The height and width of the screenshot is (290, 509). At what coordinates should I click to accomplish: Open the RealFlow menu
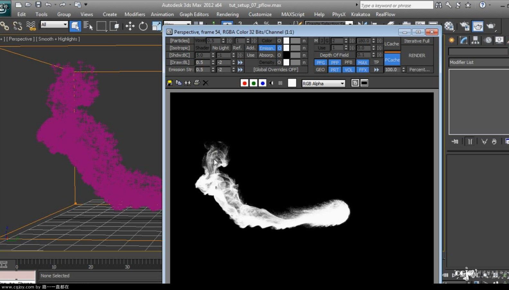(x=385, y=14)
